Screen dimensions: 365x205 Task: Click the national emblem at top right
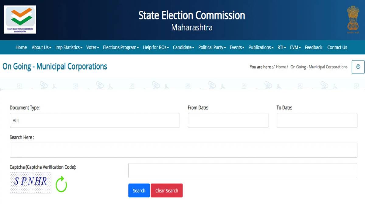[352, 19]
